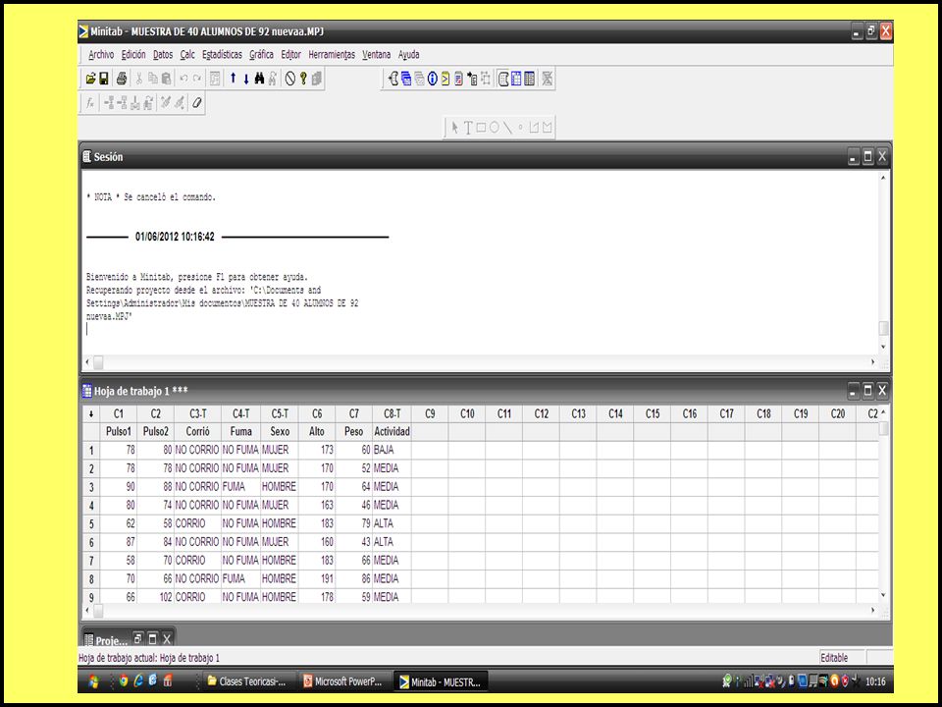Image resolution: width=942 pixels, height=707 pixels.
Task: Open the Edit Last Dialog icon
Action: click(215, 79)
